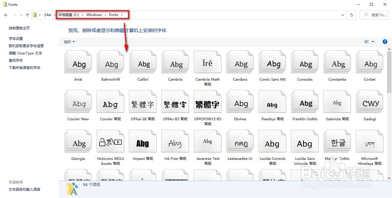Open 下载所有语言的字体 link

(x=25, y=68)
